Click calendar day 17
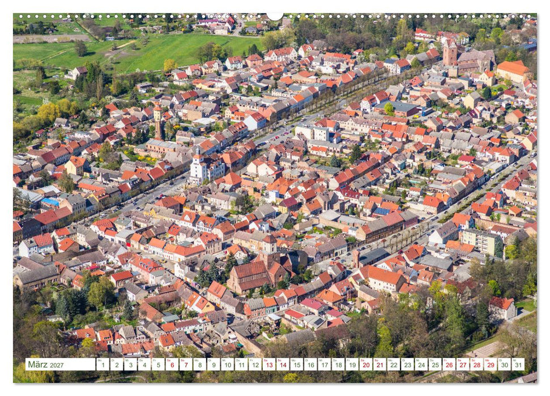The height and width of the screenshot is (396, 550). click(x=325, y=364)
